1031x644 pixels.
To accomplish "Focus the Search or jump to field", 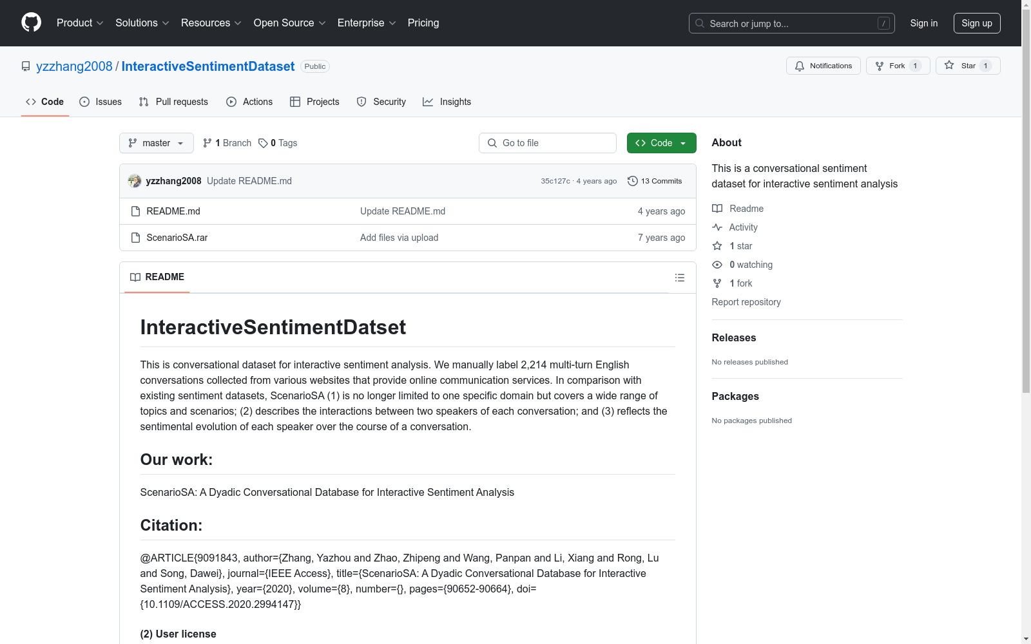I will [x=791, y=23].
